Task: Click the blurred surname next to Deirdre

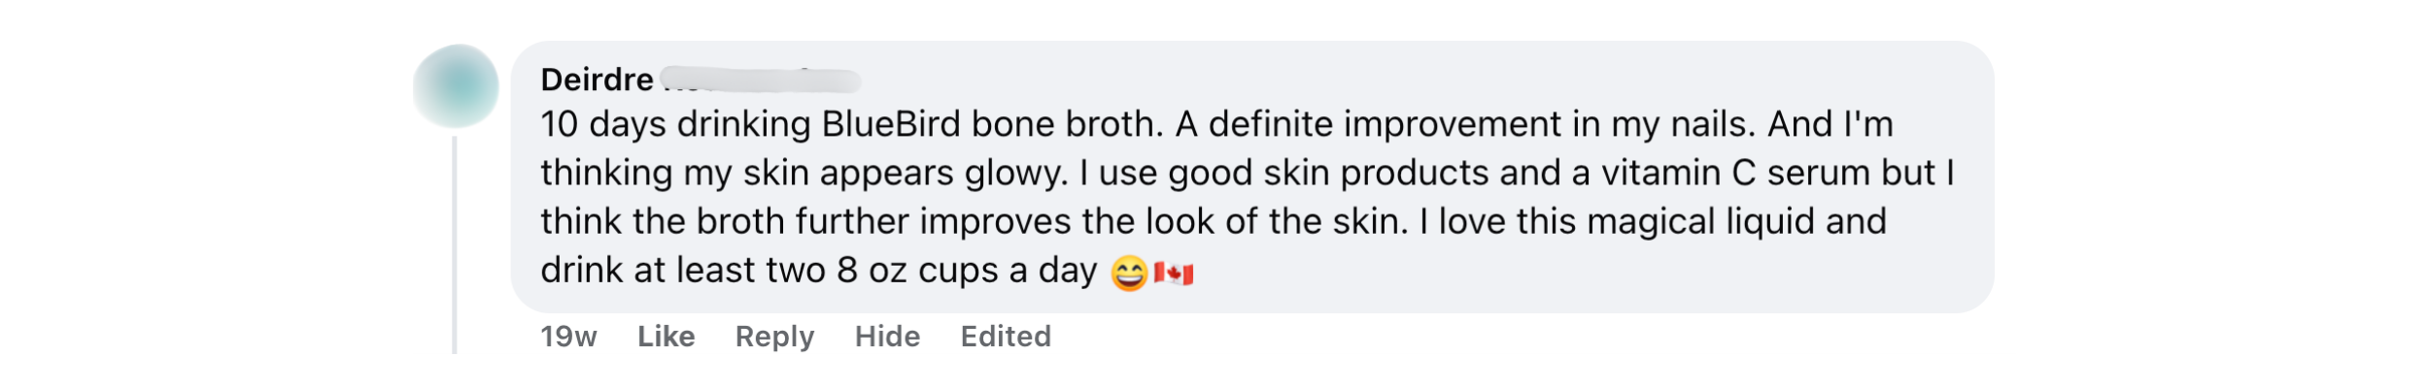Action: click(760, 80)
